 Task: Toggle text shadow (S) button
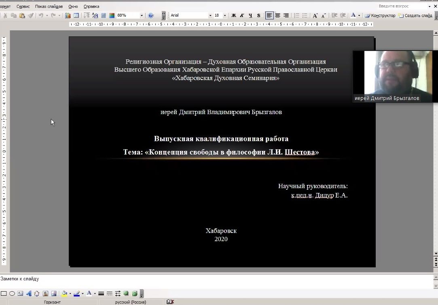click(259, 15)
